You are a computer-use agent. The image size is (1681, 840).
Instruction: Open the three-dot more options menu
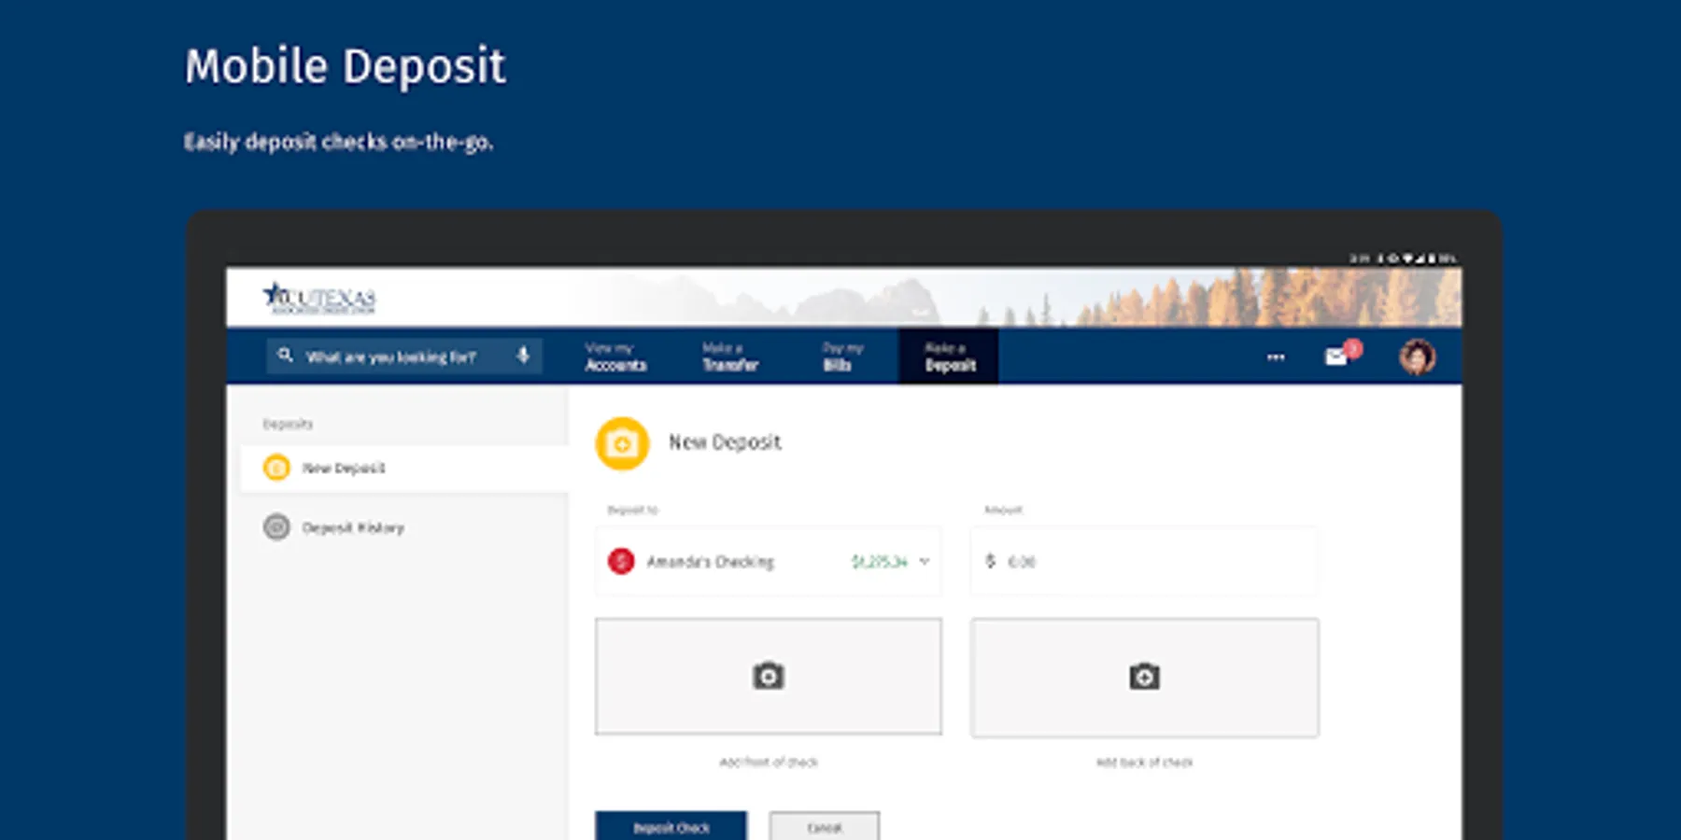pos(1276,357)
